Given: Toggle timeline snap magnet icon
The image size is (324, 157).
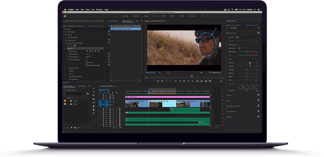Looking at the screenshot, I should [104, 93].
